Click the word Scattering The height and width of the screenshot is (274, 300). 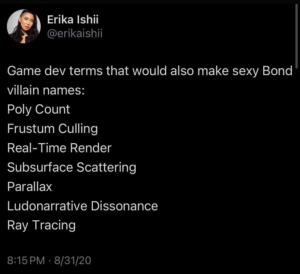point(106,167)
